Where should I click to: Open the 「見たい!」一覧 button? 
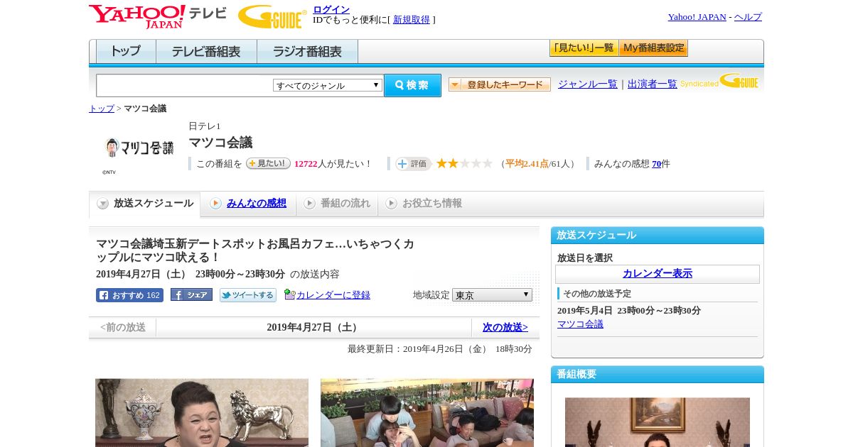584,48
